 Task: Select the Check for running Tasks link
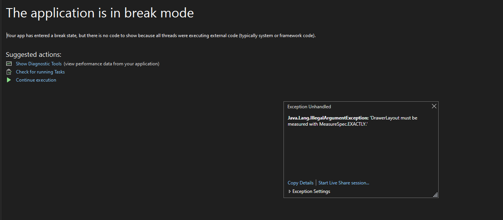40,72
